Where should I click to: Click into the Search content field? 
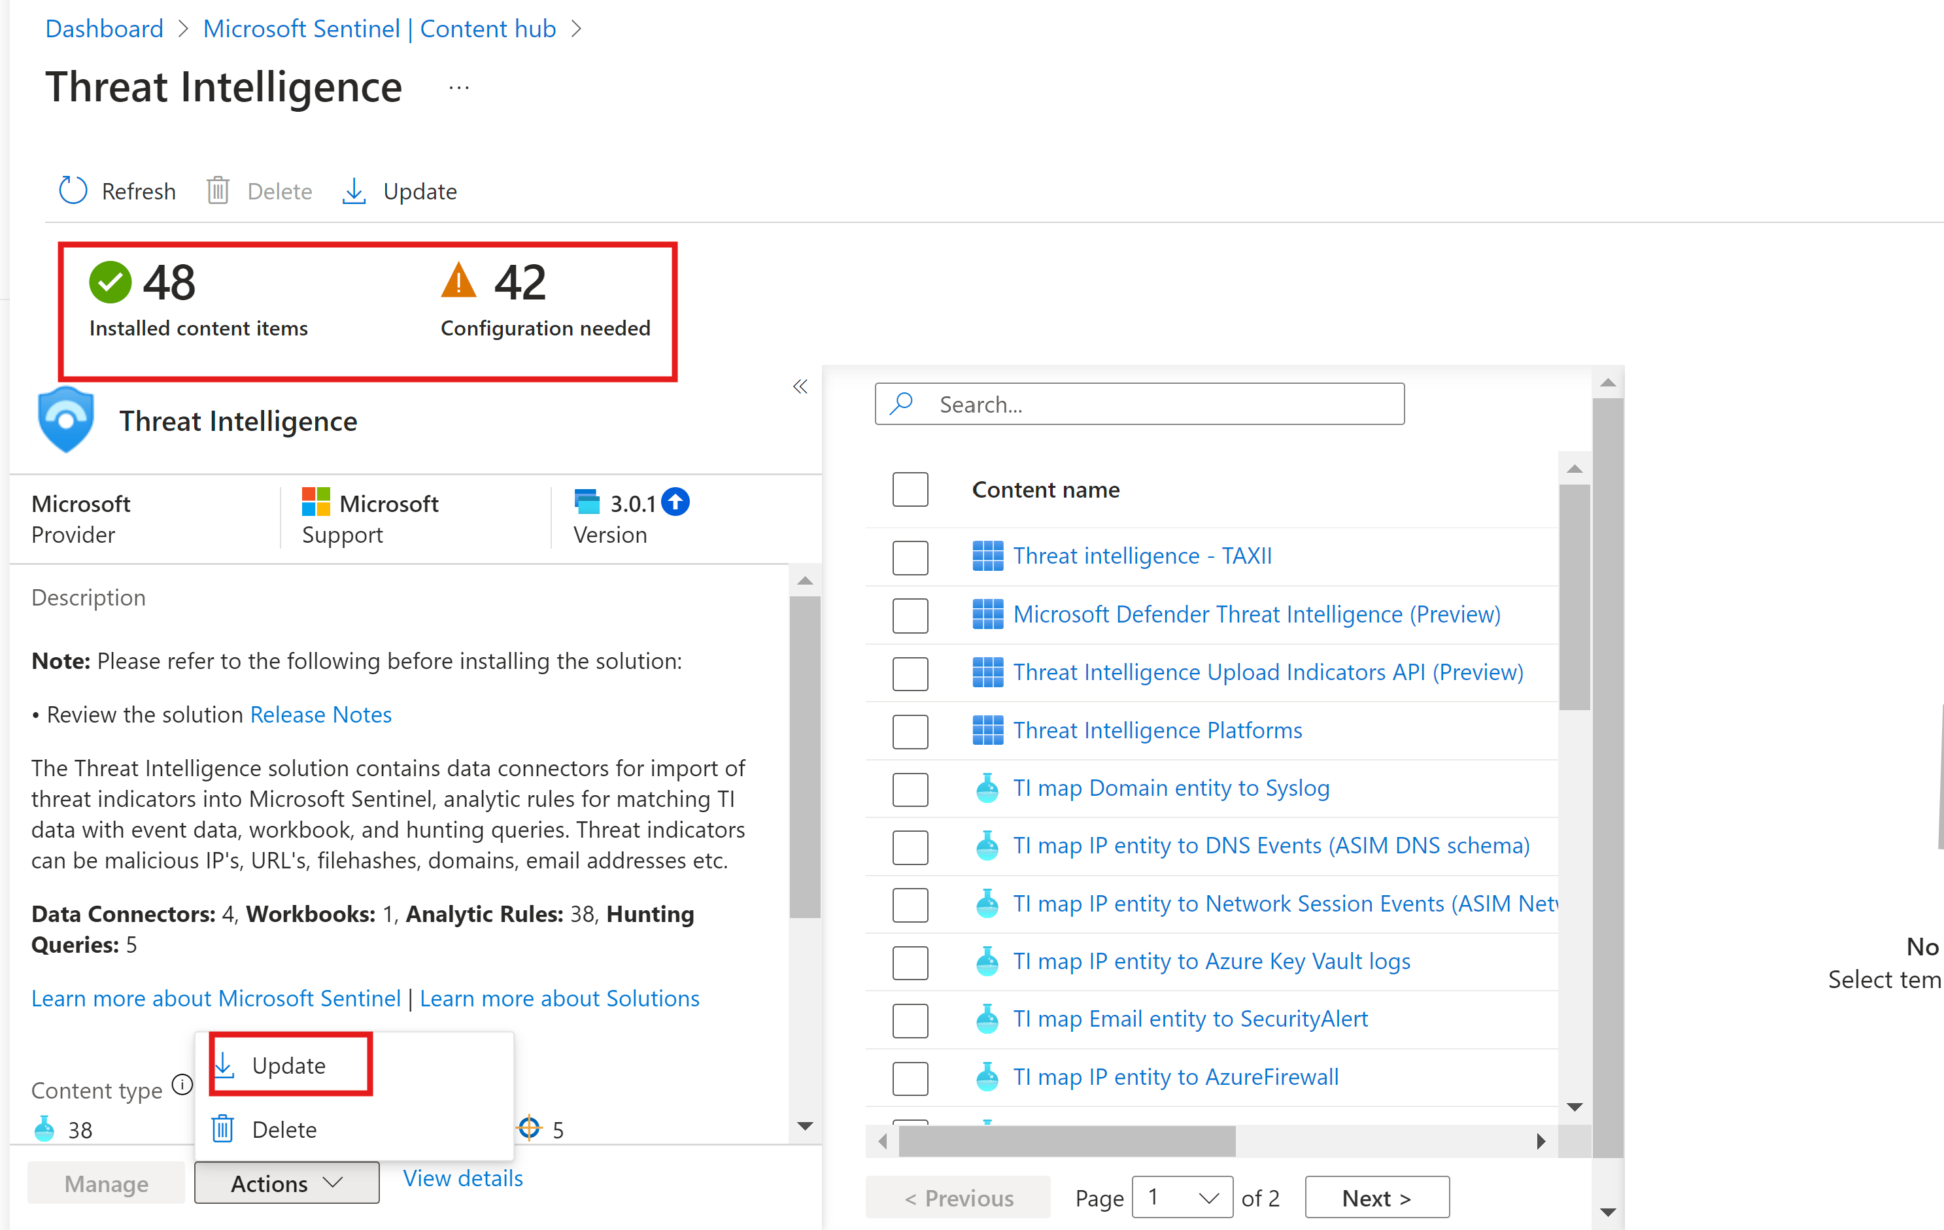pyautogui.click(x=1139, y=403)
